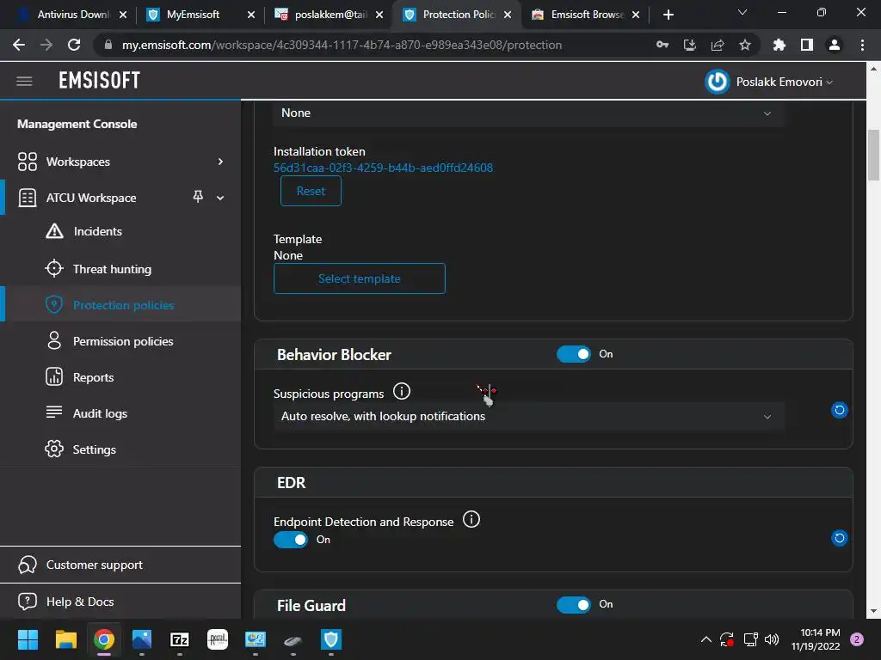The height and width of the screenshot is (660, 881).
Task: Go to Threat hunting
Action: (x=112, y=269)
